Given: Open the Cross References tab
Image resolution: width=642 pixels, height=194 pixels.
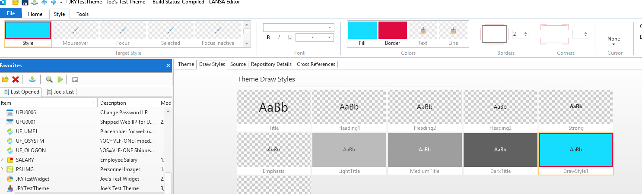Looking at the screenshot, I should (316, 64).
